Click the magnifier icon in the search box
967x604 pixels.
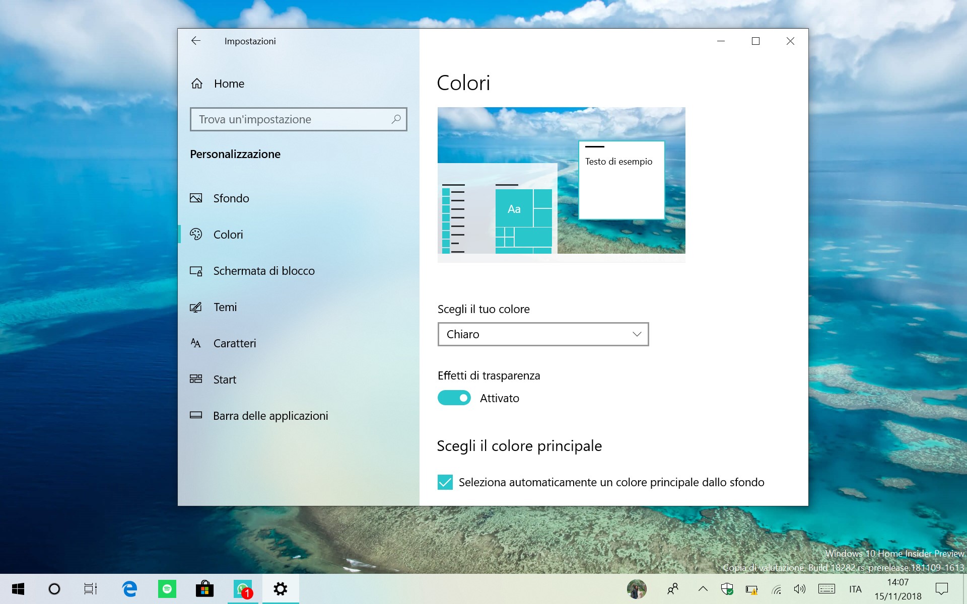pos(396,119)
